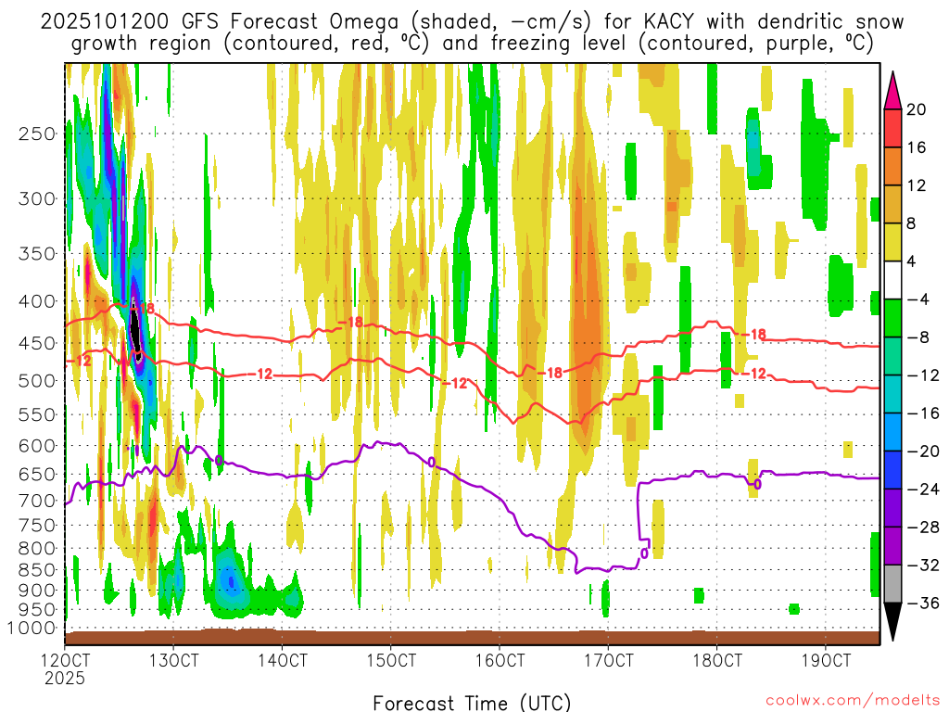Screen dimensions: 949x712
Task: Click the brown ground surface band
Action: click(x=472, y=638)
